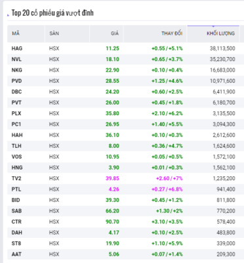The height and width of the screenshot is (263, 244).
Task: Open NVL stock ticker
Action: pyautogui.click(x=16, y=59)
